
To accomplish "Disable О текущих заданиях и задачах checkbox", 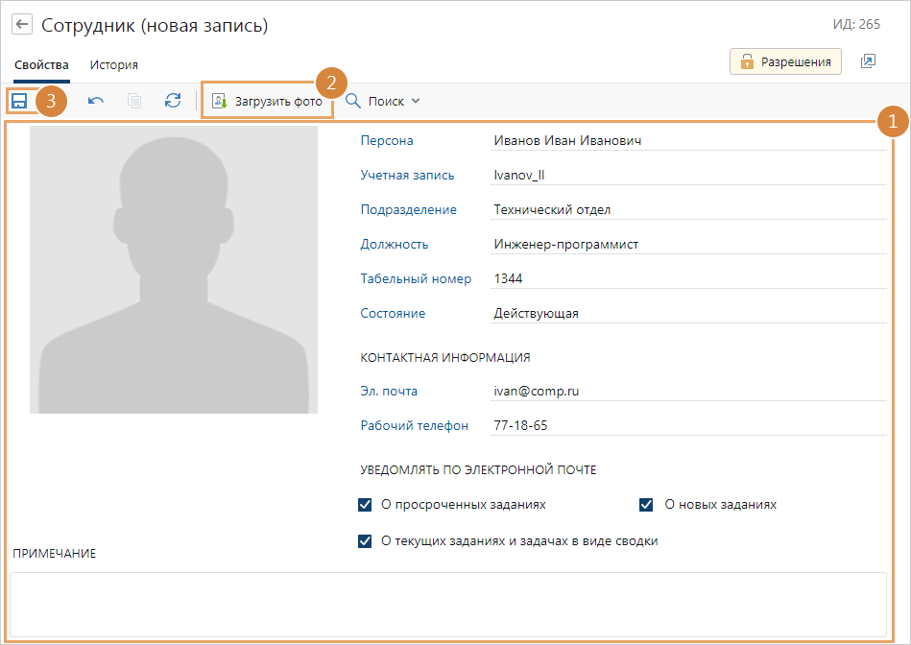I will pyautogui.click(x=365, y=540).
